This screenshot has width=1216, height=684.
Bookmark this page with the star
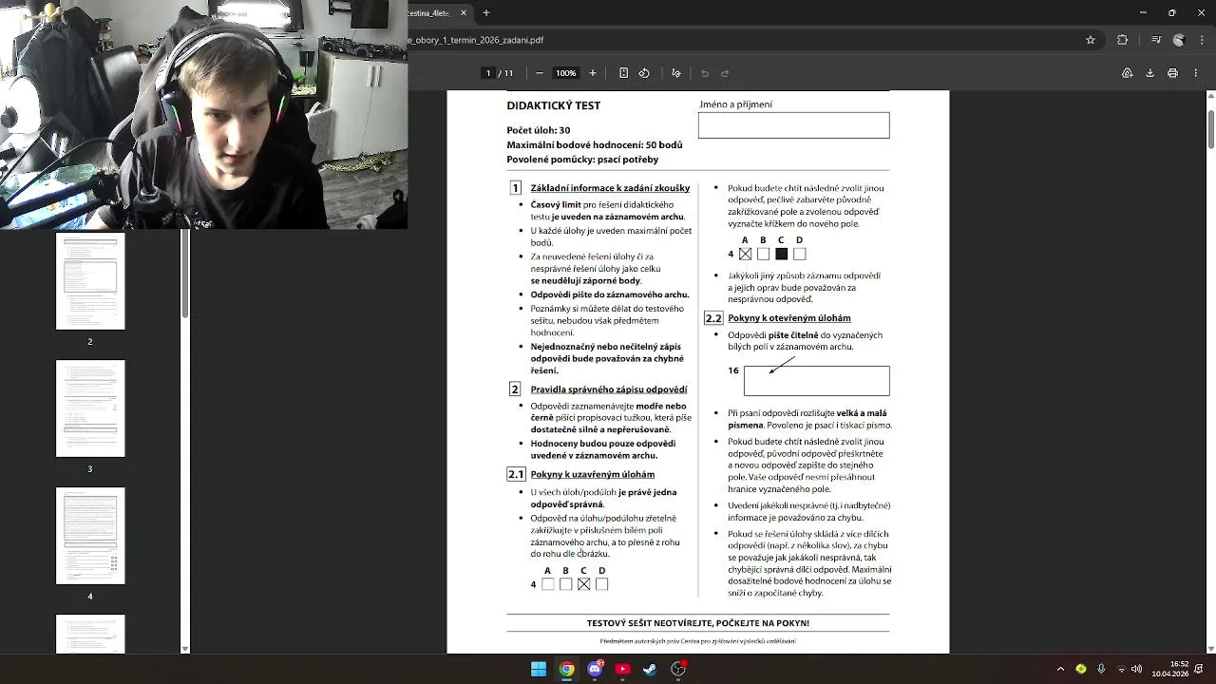coord(1091,40)
